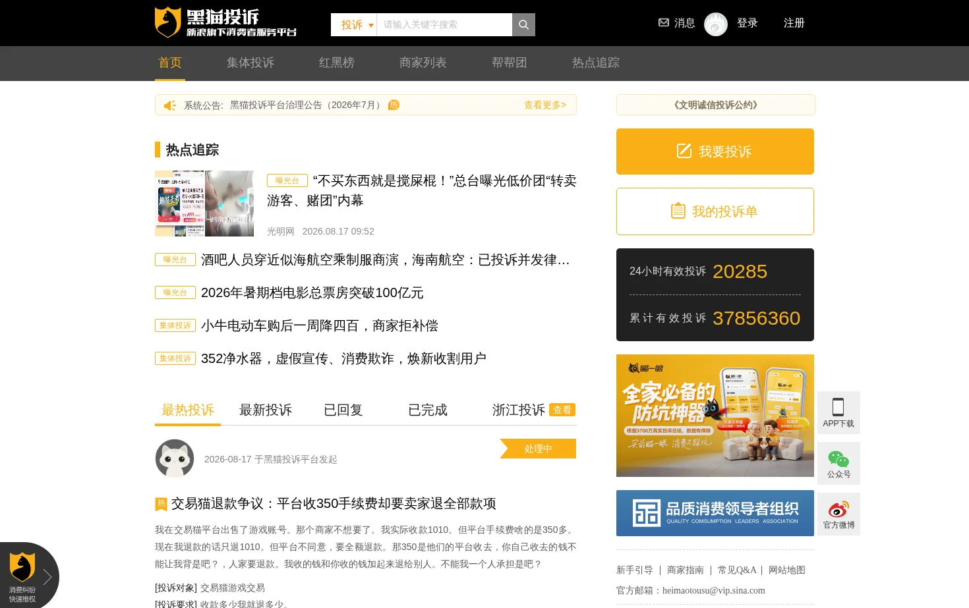Click 登录 in the header

click(x=747, y=22)
